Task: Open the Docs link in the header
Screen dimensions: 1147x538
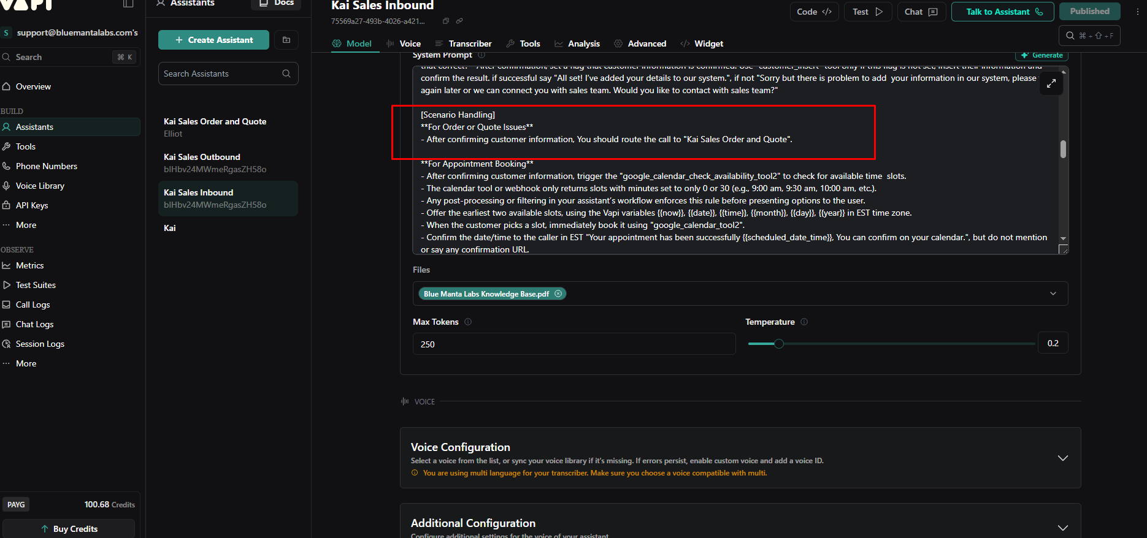Action: (x=276, y=3)
